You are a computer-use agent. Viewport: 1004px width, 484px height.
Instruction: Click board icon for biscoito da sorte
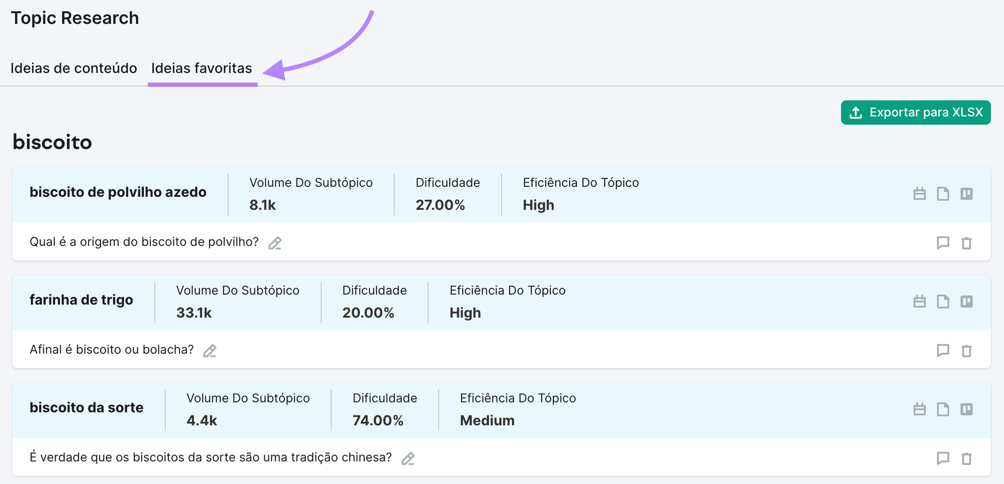coord(966,409)
